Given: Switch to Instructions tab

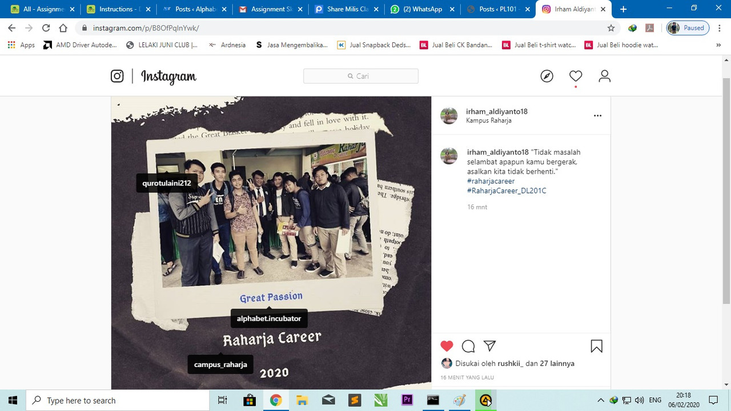Looking at the screenshot, I should pos(118,9).
